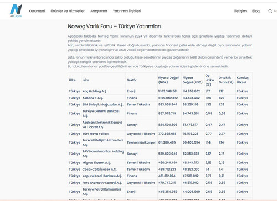
Task: Click the NOK value 1.159.052.372
Action: point(168,98)
